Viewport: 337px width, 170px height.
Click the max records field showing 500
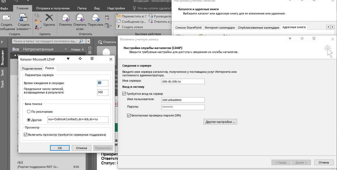pyautogui.click(x=103, y=92)
